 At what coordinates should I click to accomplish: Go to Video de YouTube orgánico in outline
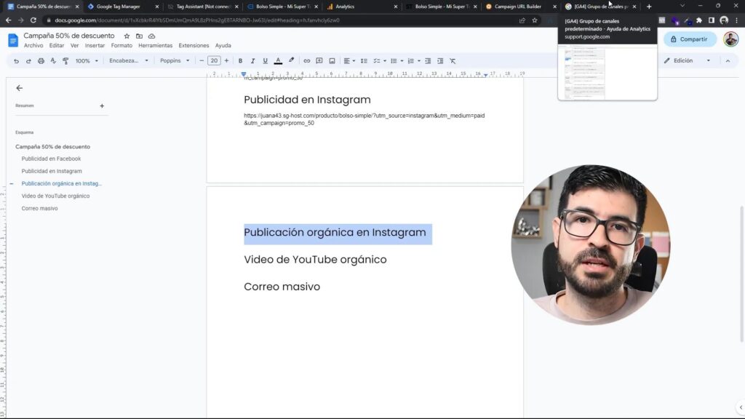[55, 196]
